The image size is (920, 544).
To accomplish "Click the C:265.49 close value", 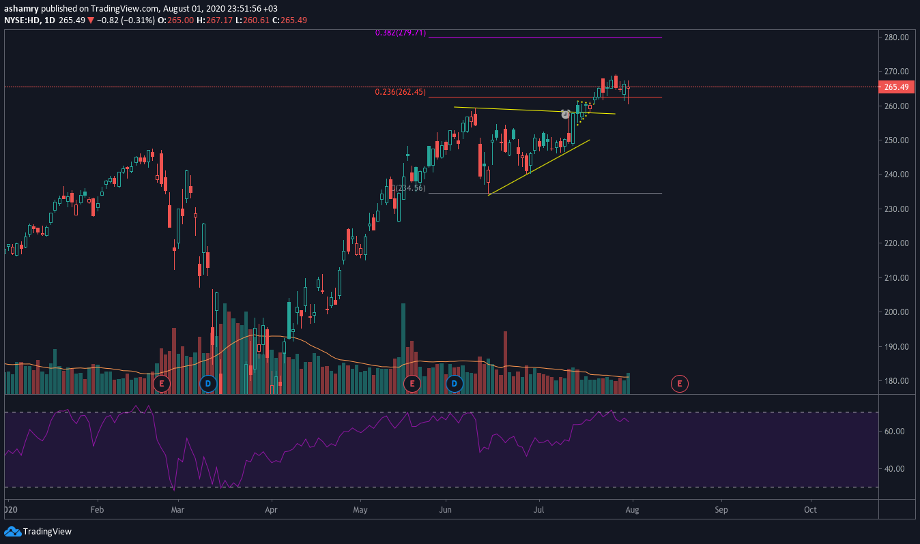I will click(289, 20).
